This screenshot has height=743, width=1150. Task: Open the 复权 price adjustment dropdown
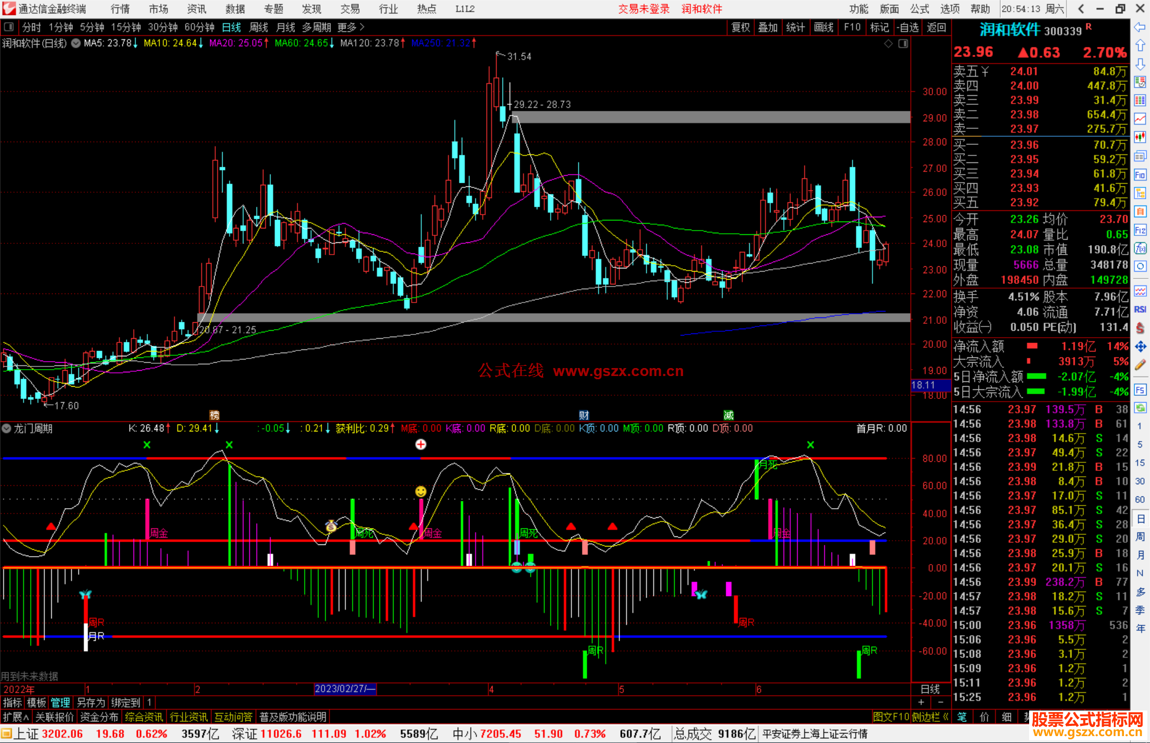point(741,27)
